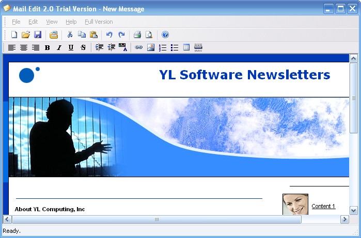Print the message with printer icon
This screenshot has height=238, width=361.
(x=137, y=35)
